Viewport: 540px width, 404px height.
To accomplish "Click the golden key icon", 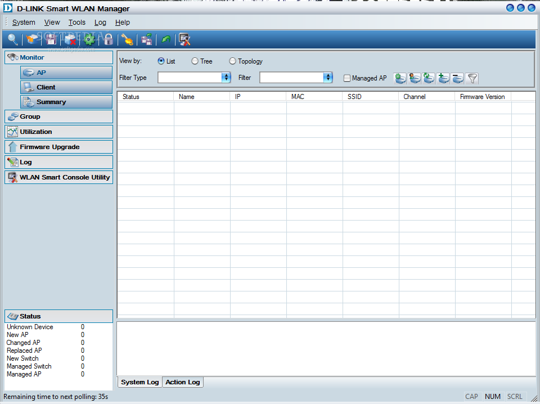I will tap(128, 39).
